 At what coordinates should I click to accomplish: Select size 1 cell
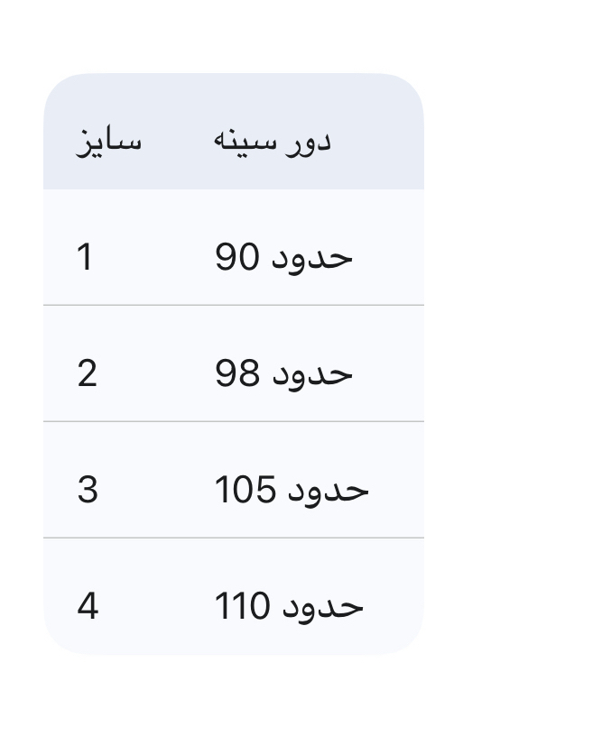(86, 258)
